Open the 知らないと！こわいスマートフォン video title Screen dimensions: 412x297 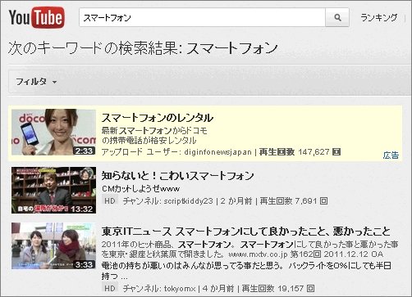click(177, 176)
